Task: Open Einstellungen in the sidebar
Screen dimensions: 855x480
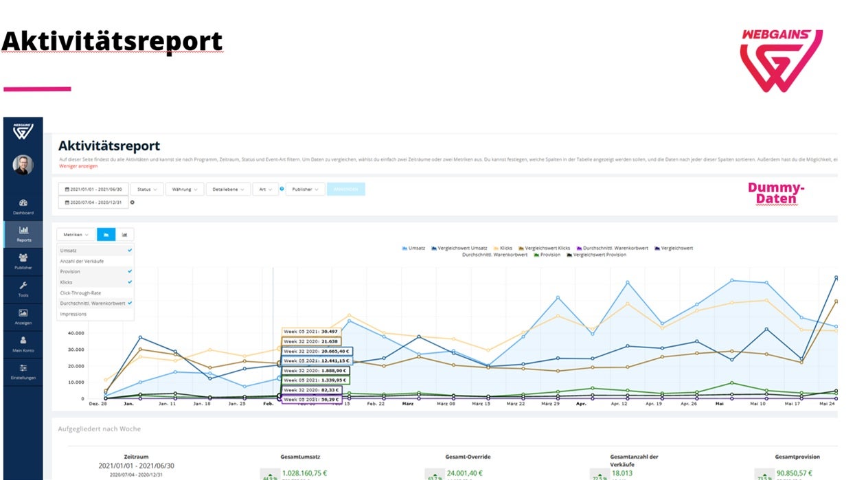Action: [23, 371]
